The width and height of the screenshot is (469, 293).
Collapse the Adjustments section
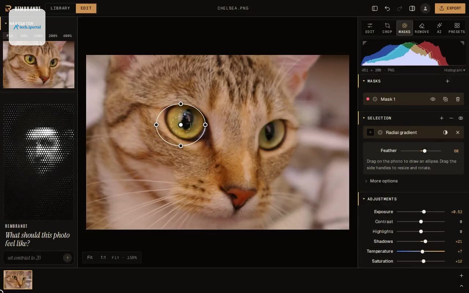pyautogui.click(x=364, y=199)
